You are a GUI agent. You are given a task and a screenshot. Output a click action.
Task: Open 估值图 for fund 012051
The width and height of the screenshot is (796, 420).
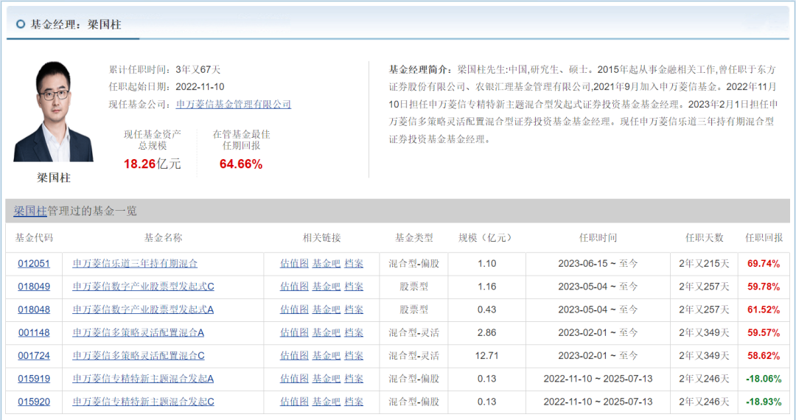click(x=294, y=263)
